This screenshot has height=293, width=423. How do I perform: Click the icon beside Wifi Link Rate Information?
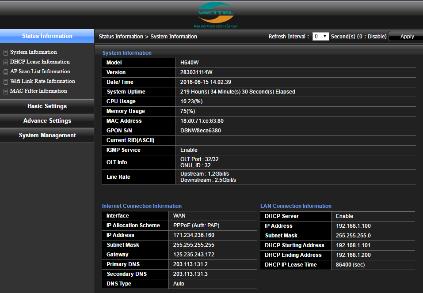click(6, 82)
